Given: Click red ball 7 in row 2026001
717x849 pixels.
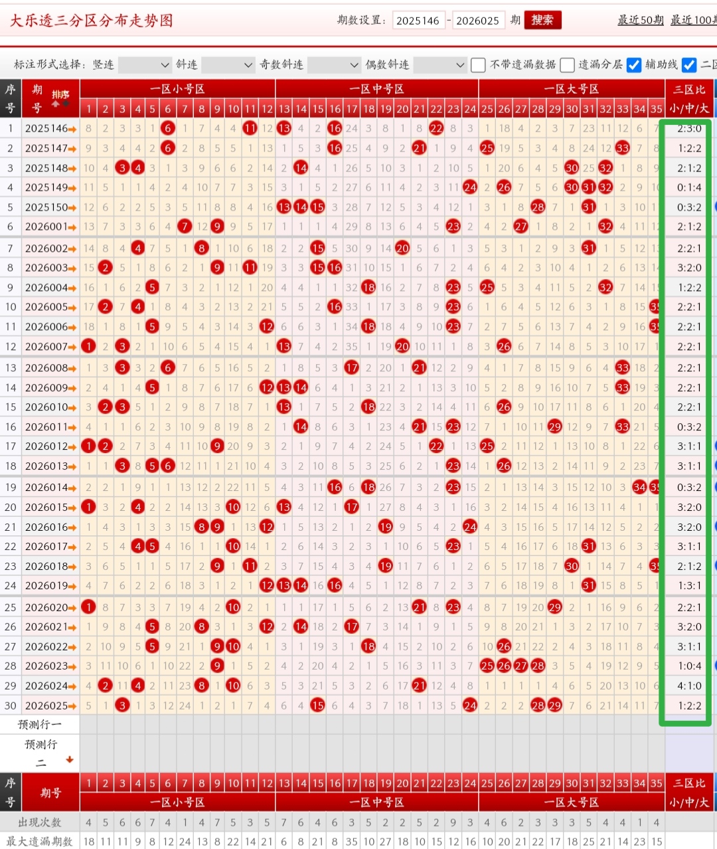Looking at the screenshot, I should pyautogui.click(x=185, y=227).
